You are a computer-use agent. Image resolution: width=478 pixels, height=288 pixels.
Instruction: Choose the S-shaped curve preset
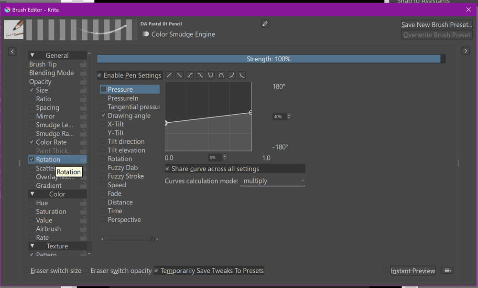(190, 75)
